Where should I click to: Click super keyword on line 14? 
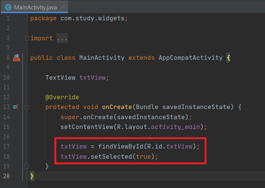[x=70, y=117]
